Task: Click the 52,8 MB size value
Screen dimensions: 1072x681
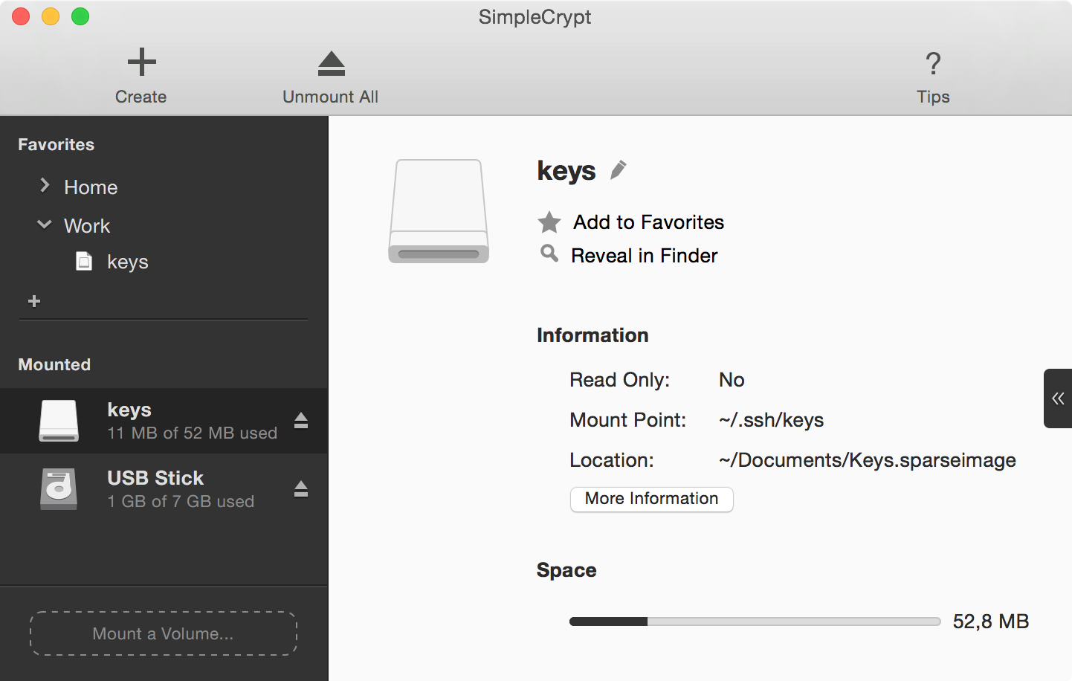Action: 991,622
